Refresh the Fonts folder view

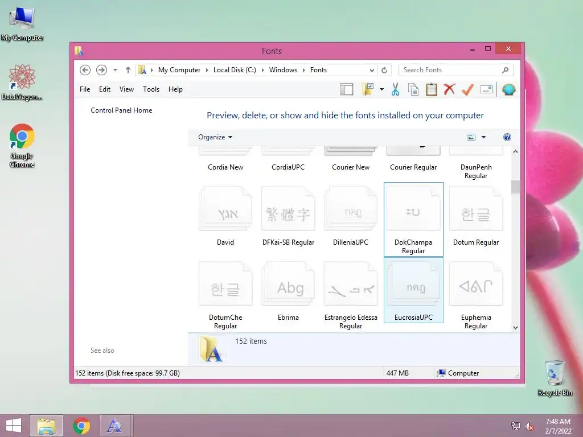(384, 70)
